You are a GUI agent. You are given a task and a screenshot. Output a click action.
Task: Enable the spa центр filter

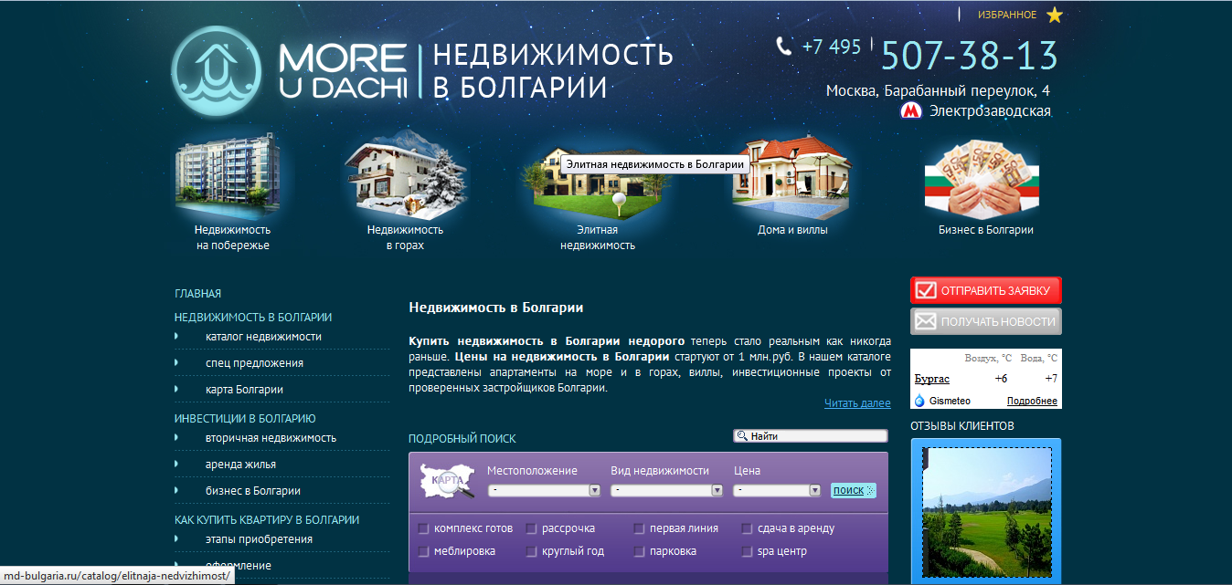747,551
